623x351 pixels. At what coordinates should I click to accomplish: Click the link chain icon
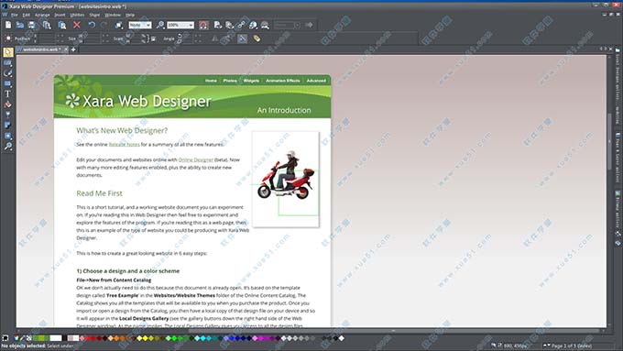pos(242,25)
